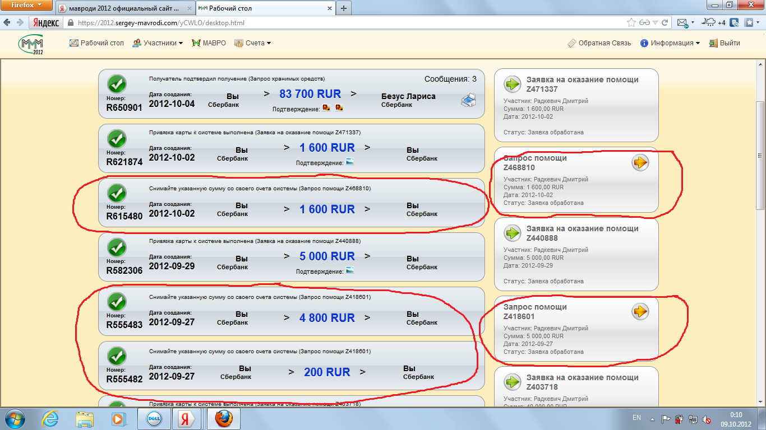Click green checkmark of order R621874
The height and width of the screenshot is (430, 766).
click(117, 138)
